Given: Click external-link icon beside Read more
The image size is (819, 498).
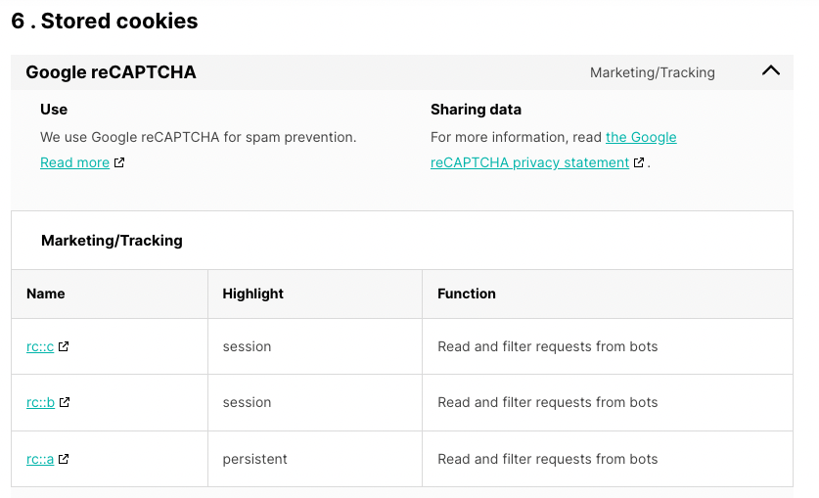Looking at the screenshot, I should coord(119,162).
